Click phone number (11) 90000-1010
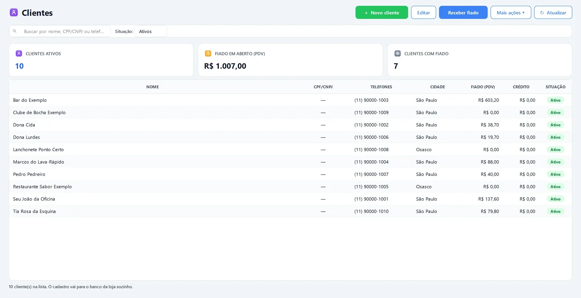Screen dimensions: 581x298 pos(371,211)
